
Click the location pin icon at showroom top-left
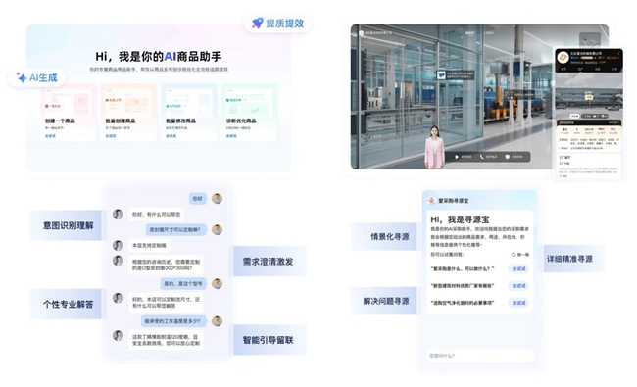(x=362, y=33)
